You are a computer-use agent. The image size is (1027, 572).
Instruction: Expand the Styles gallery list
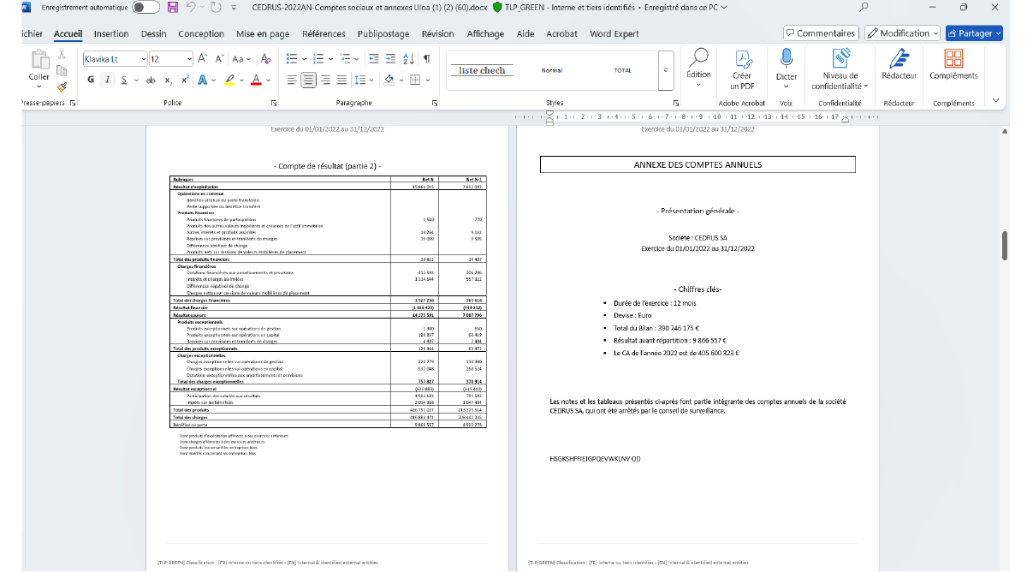665,81
